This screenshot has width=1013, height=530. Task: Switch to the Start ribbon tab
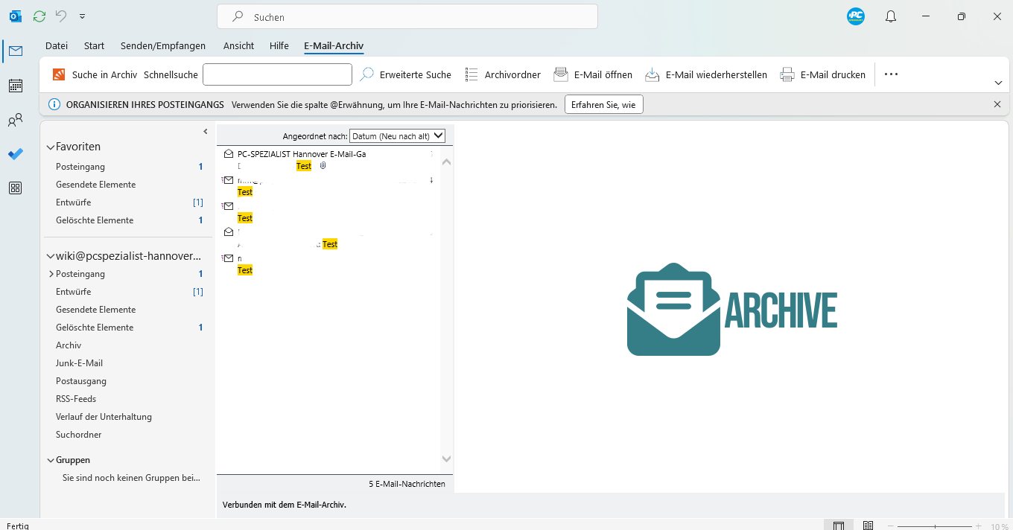pos(94,45)
